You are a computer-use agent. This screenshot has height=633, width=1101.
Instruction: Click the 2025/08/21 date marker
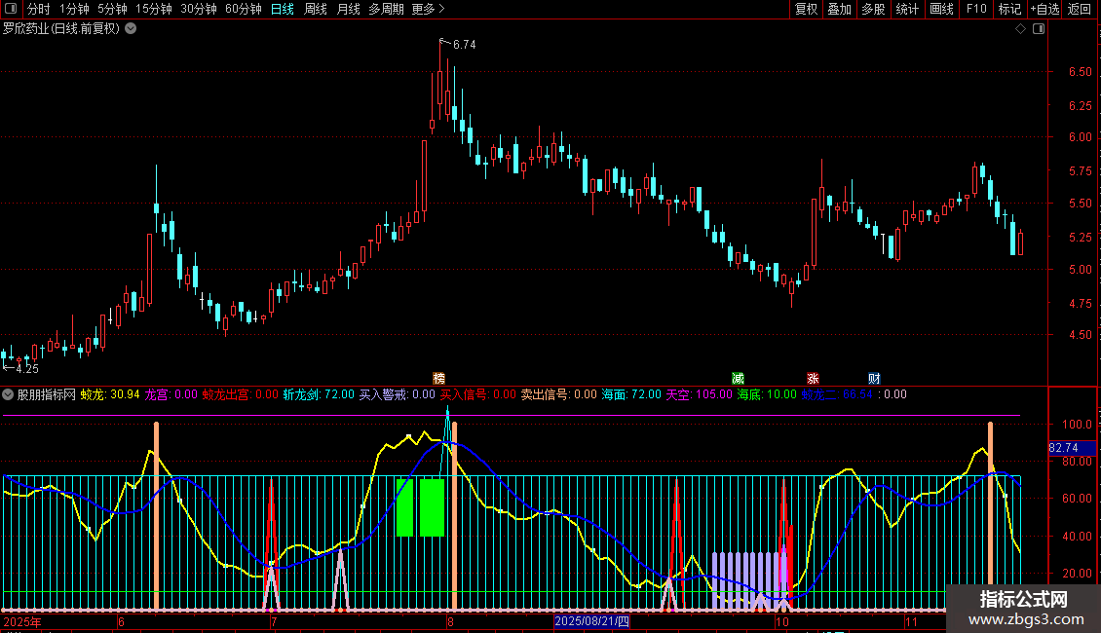591,621
